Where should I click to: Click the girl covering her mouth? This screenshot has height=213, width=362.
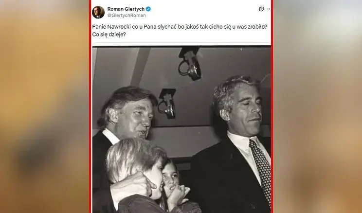tap(174, 183)
